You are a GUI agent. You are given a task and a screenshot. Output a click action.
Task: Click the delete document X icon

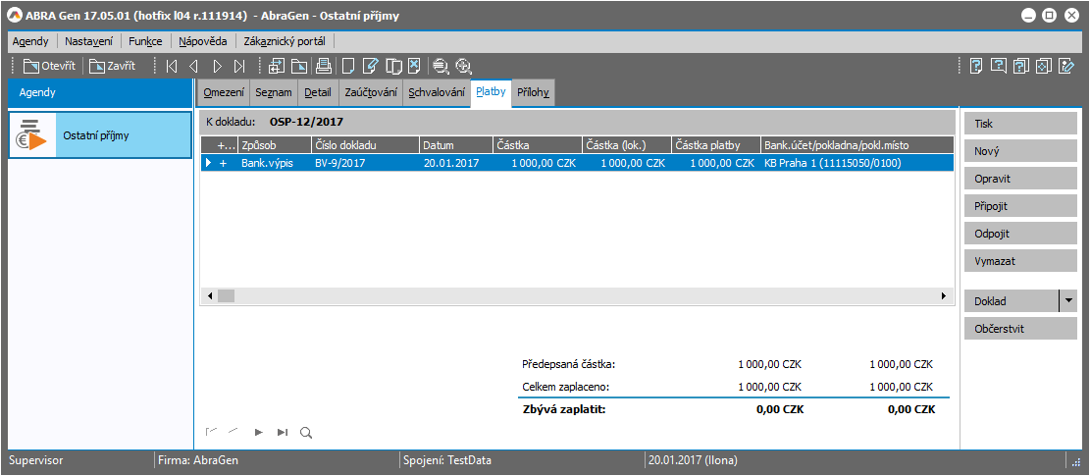415,67
